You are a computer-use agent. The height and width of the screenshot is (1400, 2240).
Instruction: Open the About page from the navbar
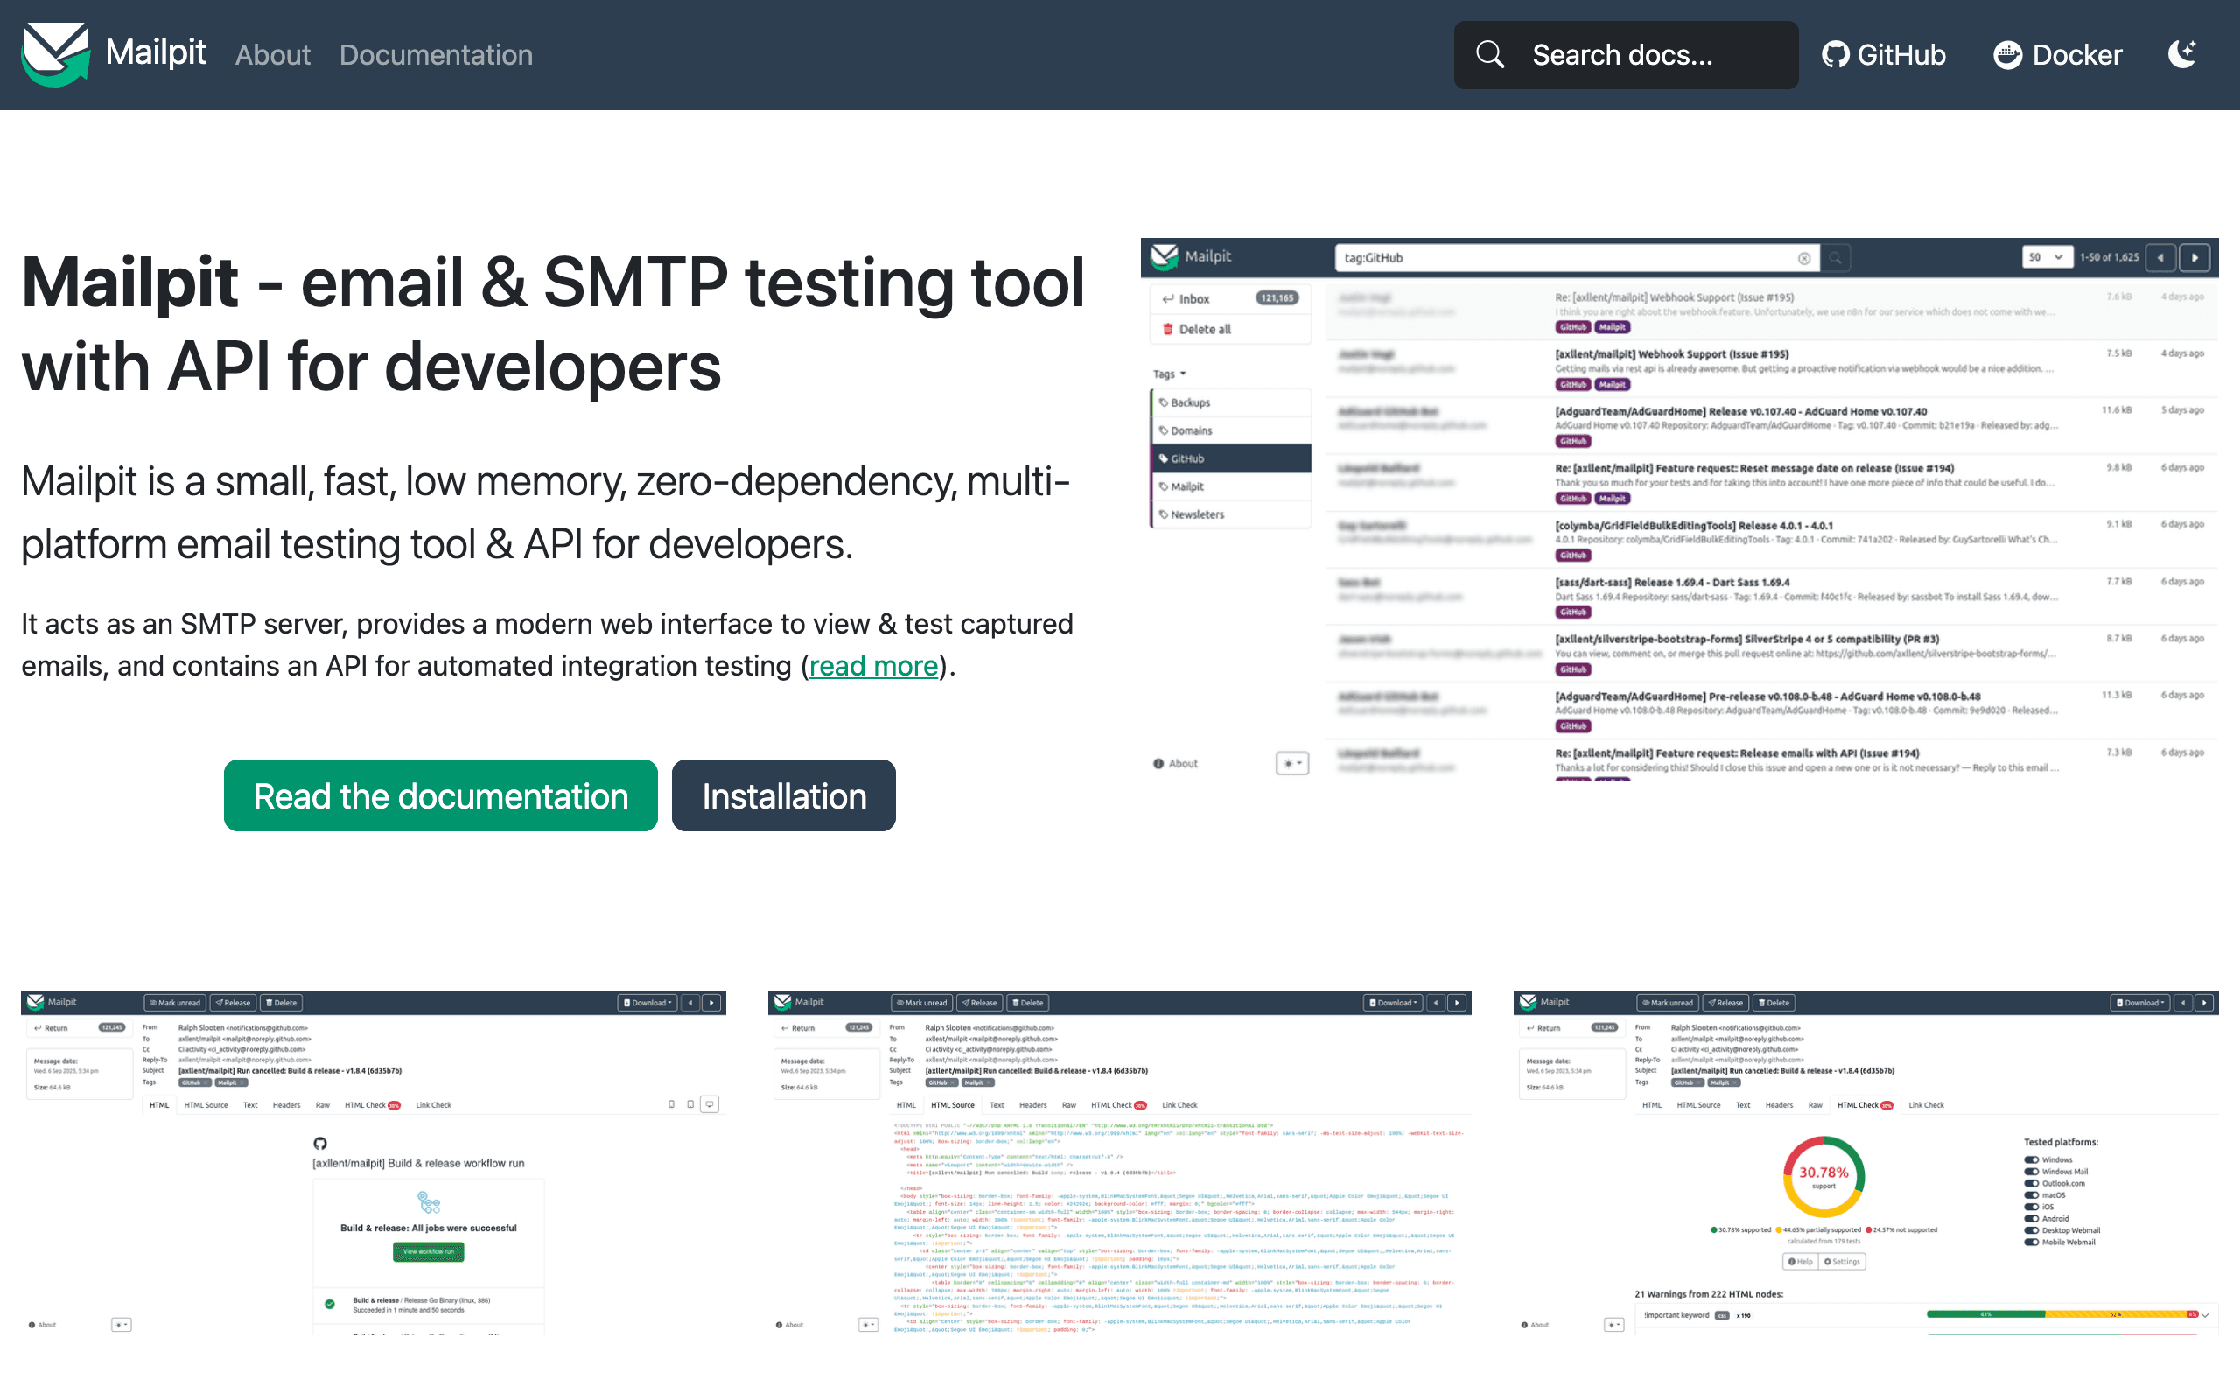point(272,54)
